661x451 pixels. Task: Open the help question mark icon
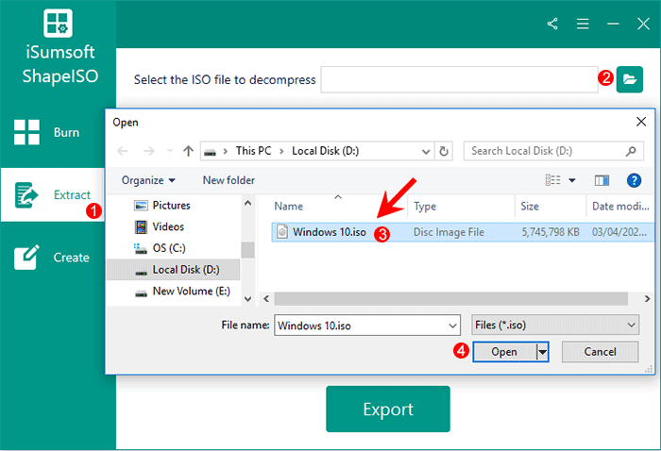click(x=634, y=180)
